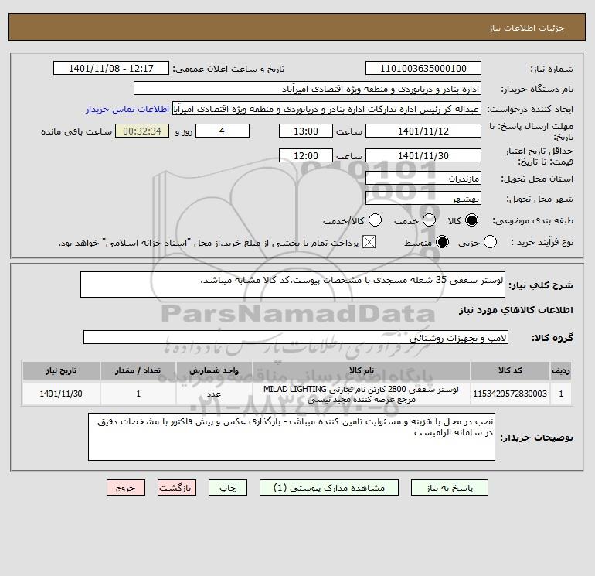This screenshot has height=576, width=595.
Task: Click the خروج exit button
Action: (126, 488)
